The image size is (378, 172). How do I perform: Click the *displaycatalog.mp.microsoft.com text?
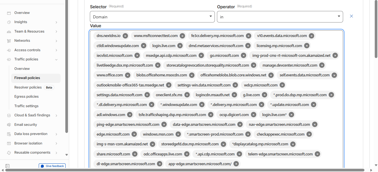pos(260,144)
